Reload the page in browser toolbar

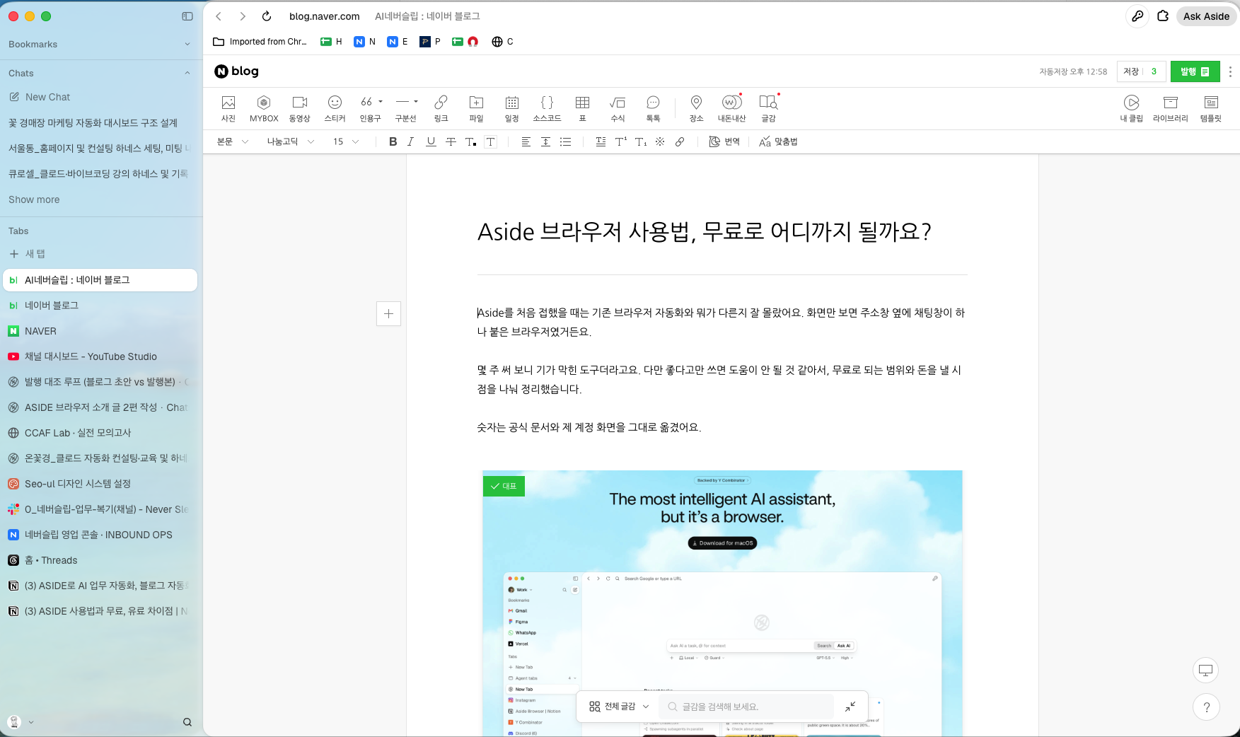click(266, 16)
